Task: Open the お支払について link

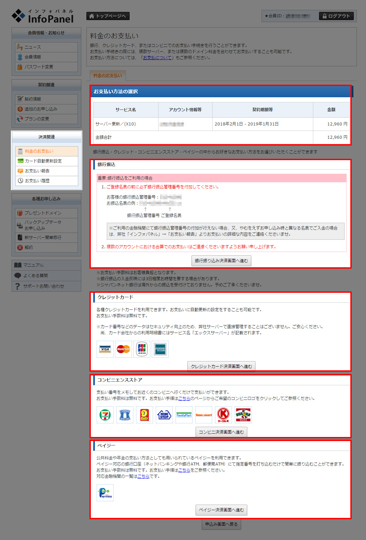Action: click(157, 57)
